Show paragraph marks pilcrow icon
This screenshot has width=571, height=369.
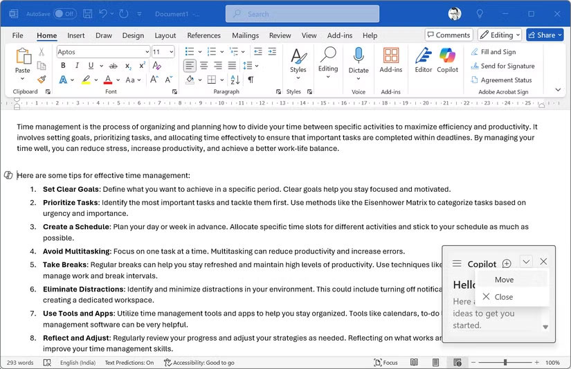click(x=251, y=80)
